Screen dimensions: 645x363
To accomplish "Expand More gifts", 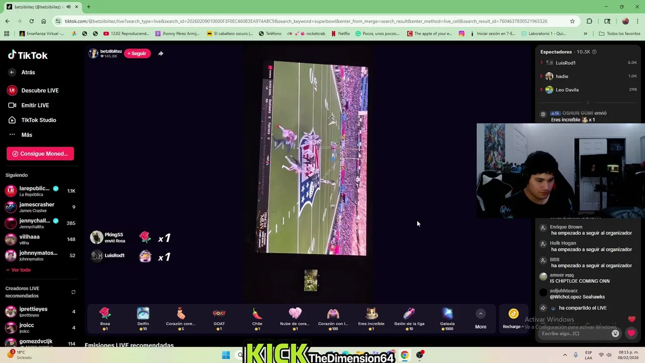I will click(x=481, y=320).
